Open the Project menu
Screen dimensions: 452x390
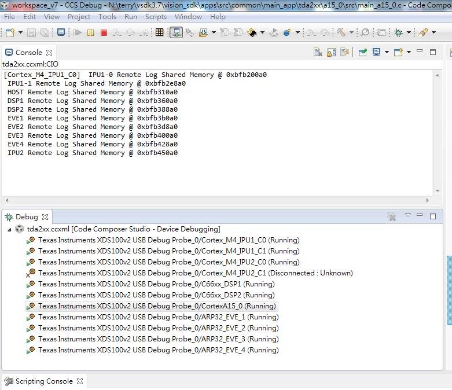[x=79, y=17]
